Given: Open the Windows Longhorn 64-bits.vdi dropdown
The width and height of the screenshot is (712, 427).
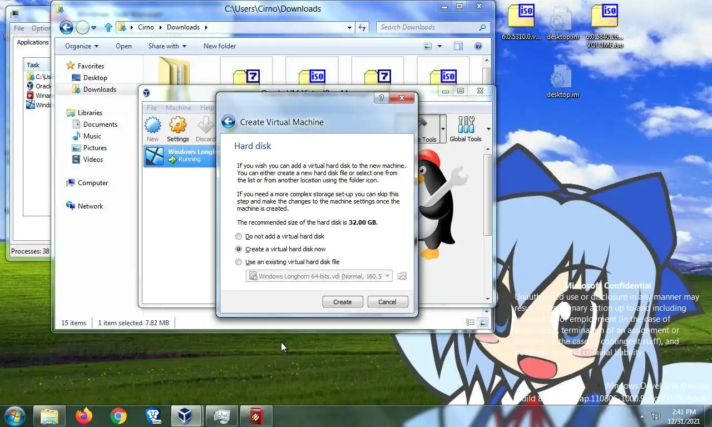Looking at the screenshot, I should (319, 276).
